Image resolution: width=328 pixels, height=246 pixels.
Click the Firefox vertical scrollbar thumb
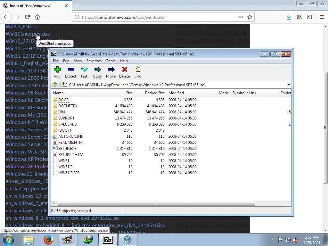[x=325, y=127]
